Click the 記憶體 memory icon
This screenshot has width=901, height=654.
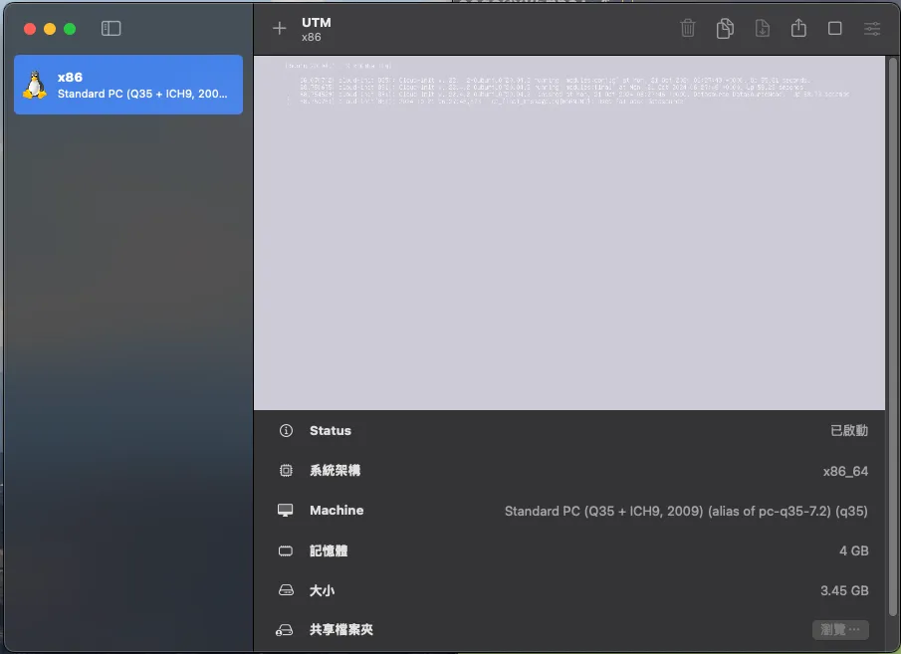287,550
